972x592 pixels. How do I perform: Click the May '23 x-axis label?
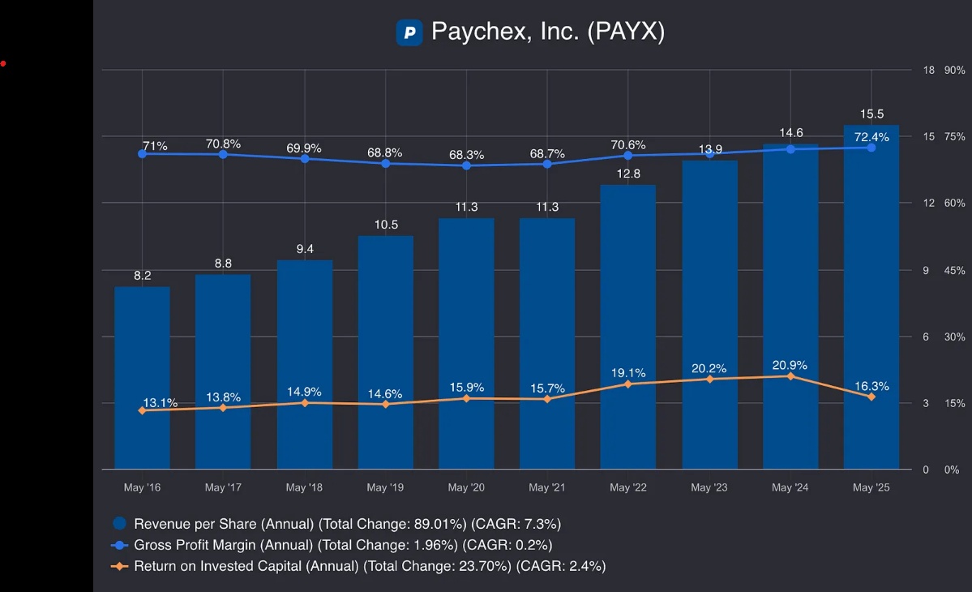[709, 487]
